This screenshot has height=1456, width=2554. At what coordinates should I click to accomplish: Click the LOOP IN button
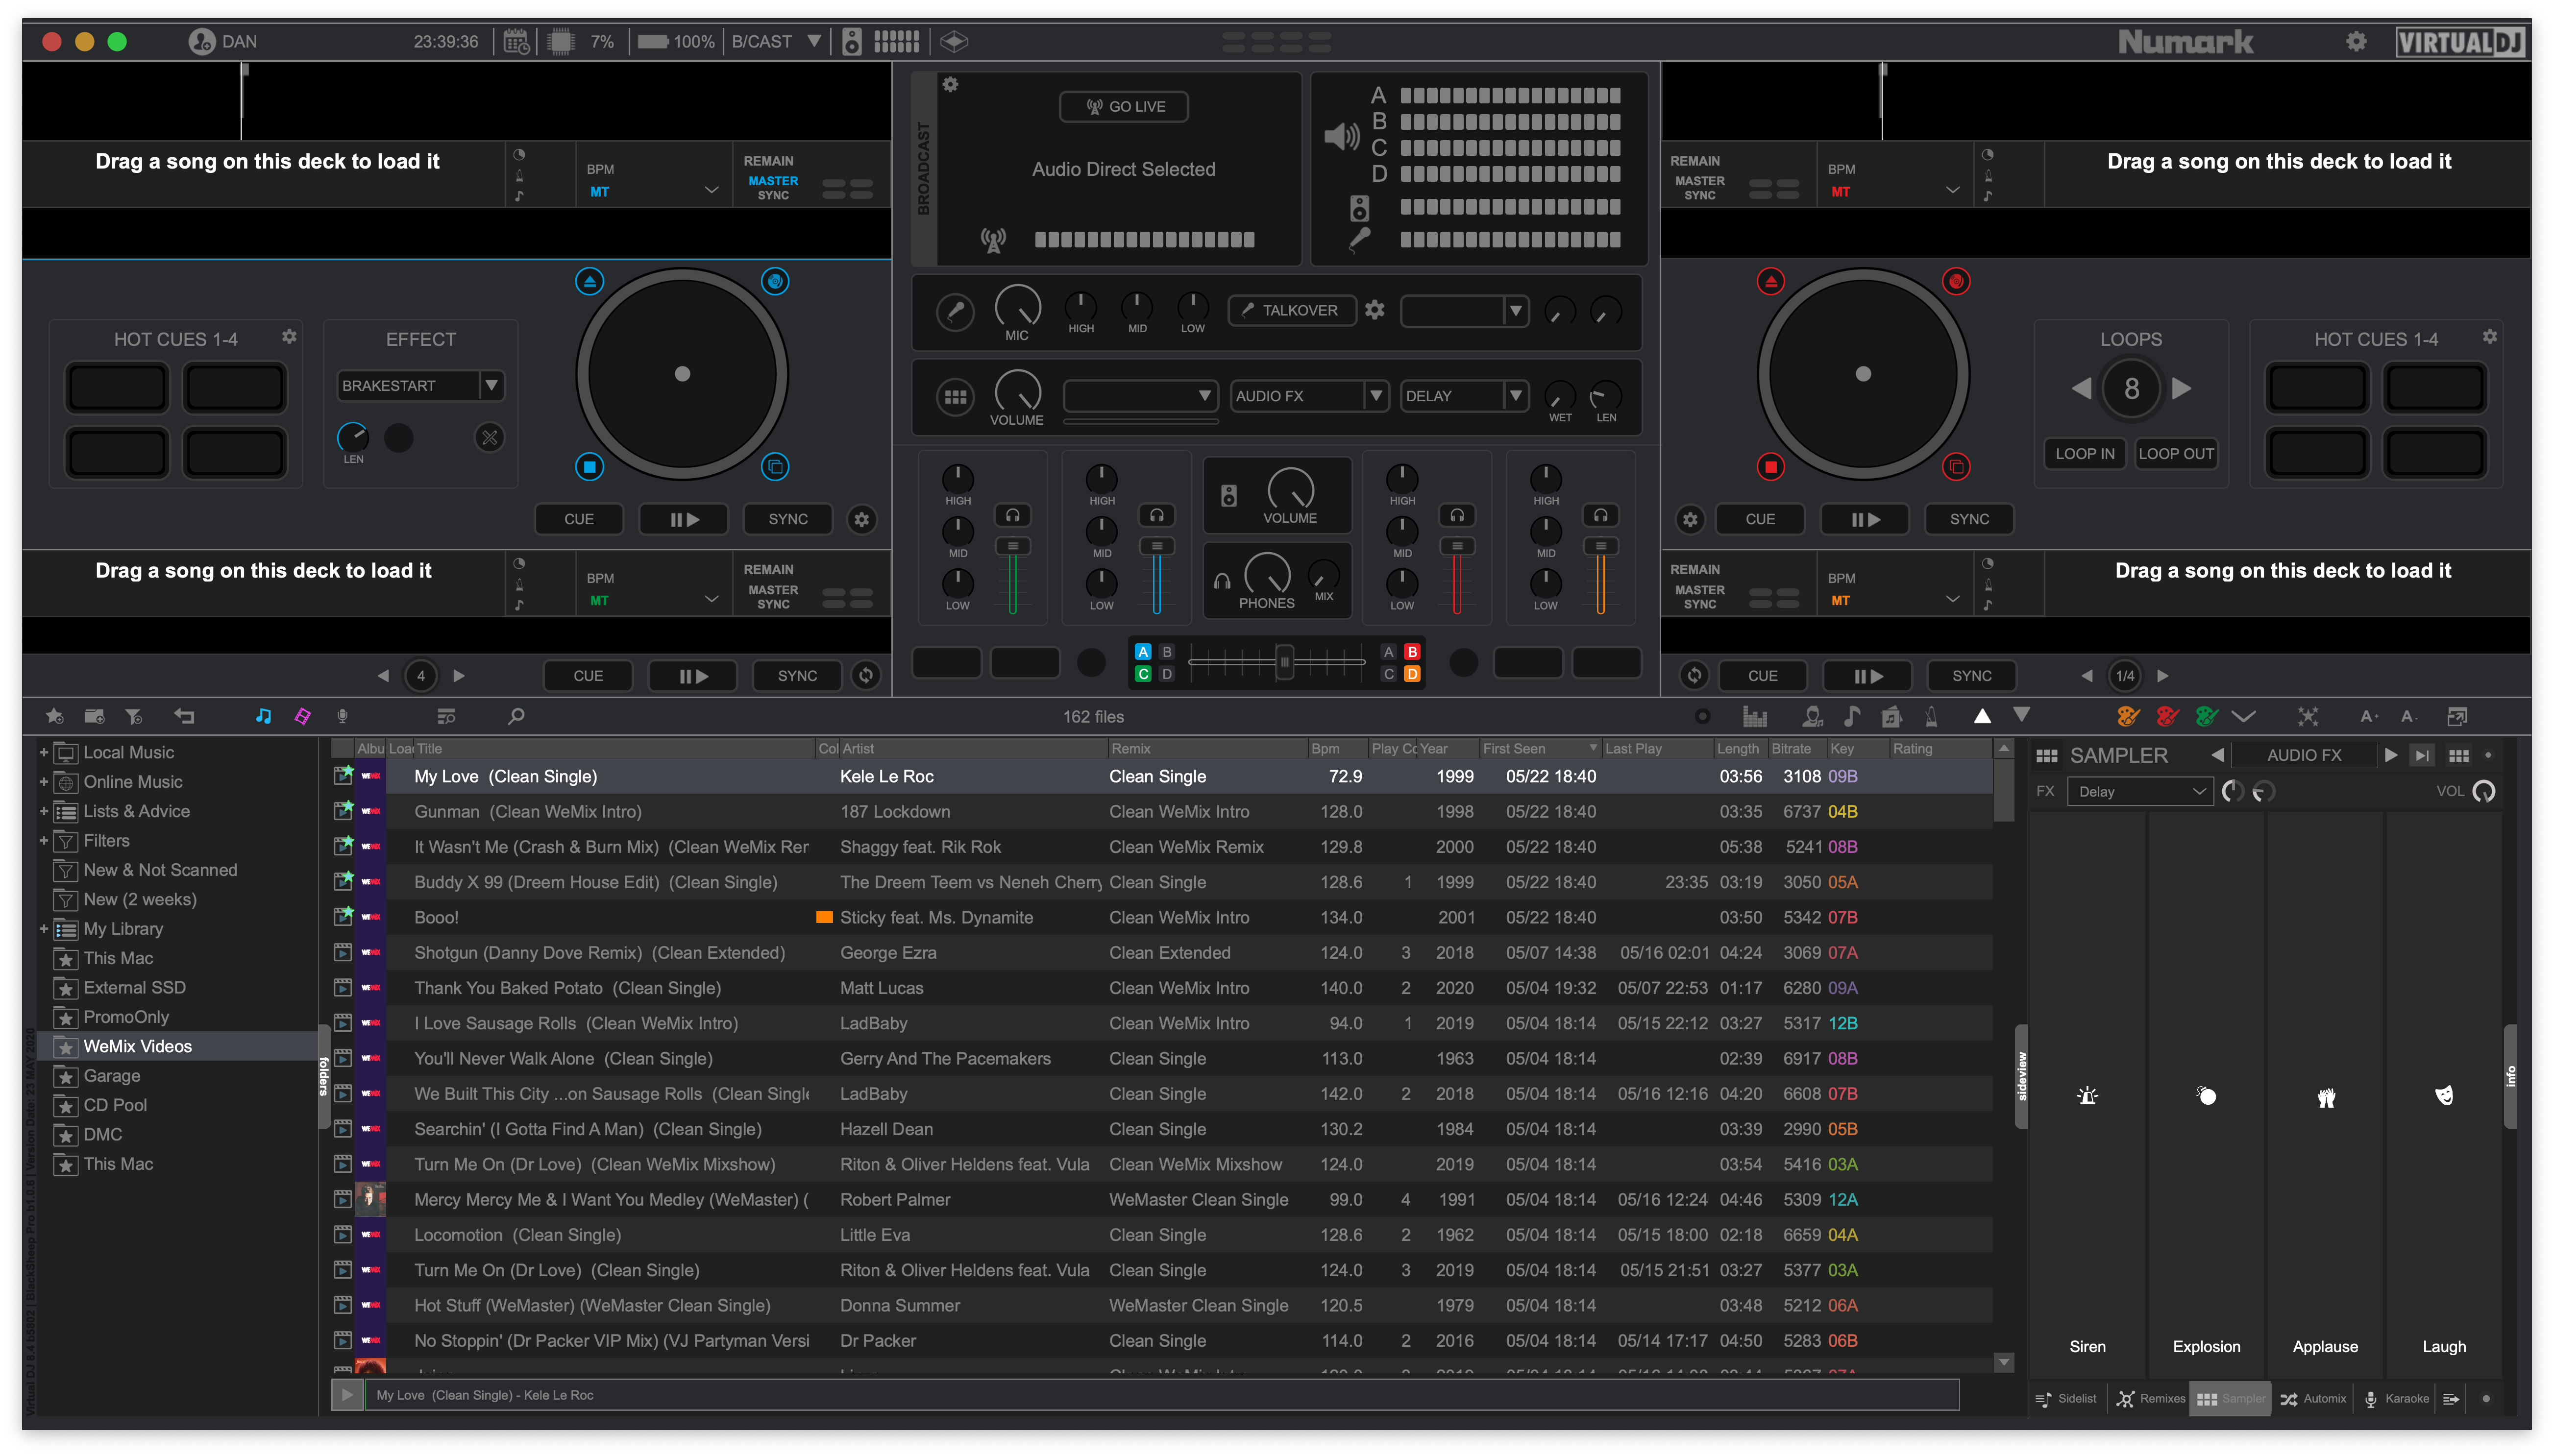pyautogui.click(x=2084, y=454)
